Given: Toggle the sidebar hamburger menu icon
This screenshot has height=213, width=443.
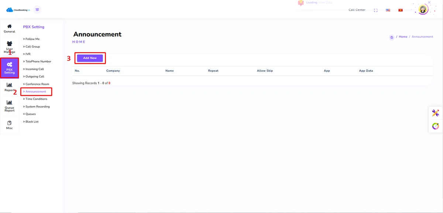Looking at the screenshot, I should coord(37,10).
